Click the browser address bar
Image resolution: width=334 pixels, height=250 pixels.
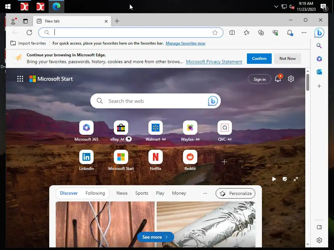click(x=130, y=33)
